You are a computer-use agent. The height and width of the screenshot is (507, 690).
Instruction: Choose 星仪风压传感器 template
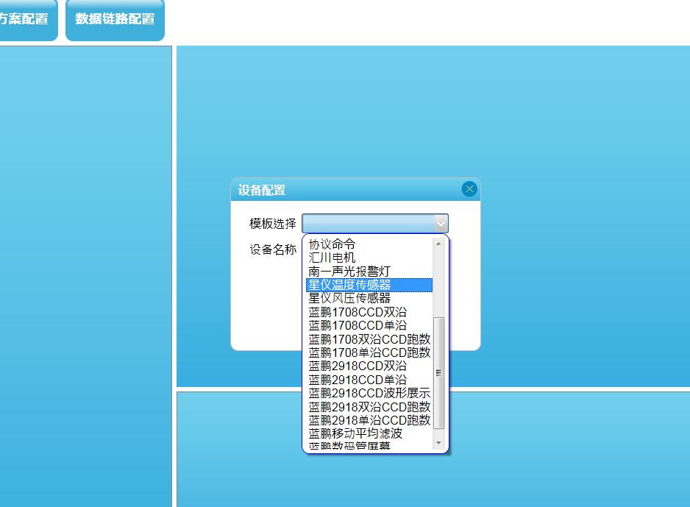[349, 298]
